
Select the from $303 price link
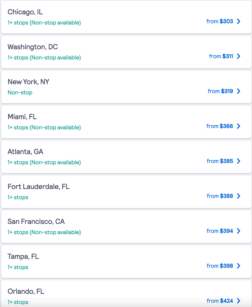(x=220, y=21)
